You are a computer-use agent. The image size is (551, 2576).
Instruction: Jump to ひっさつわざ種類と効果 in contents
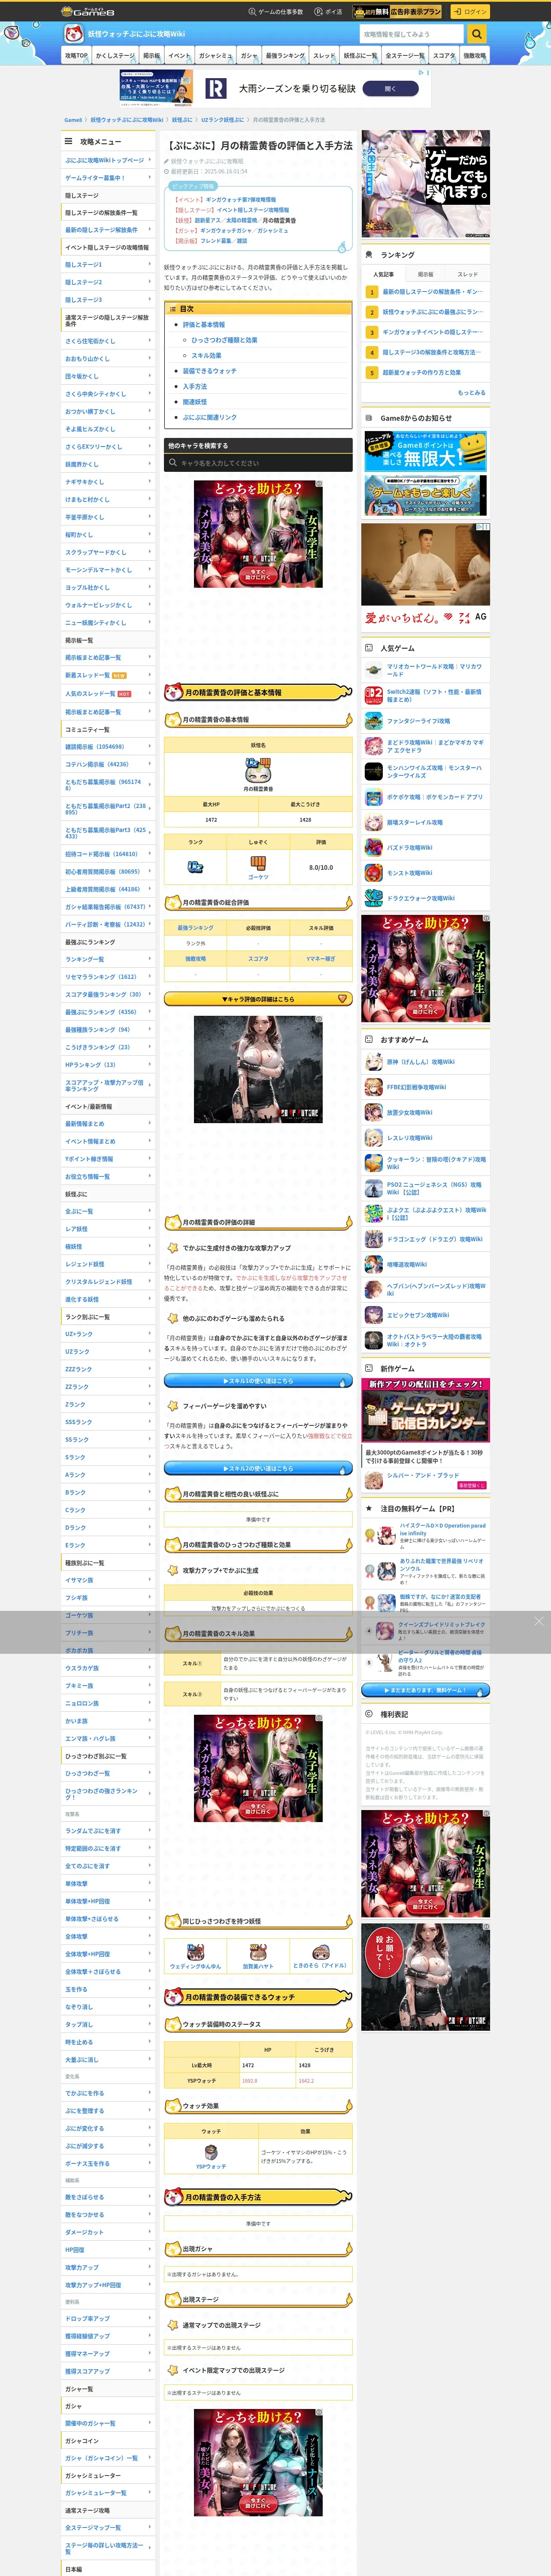click(x=224, y=340)
